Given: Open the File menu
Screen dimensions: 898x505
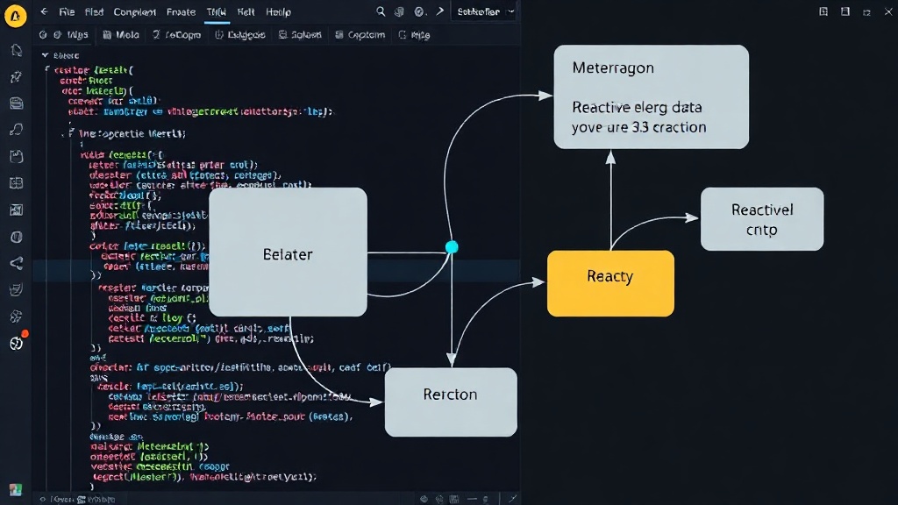Looking at the screenshot, I should click(67, 12).
